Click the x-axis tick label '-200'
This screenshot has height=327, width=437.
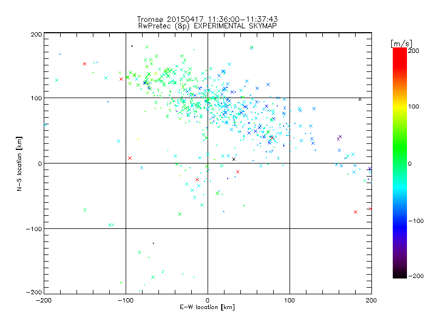click(x=44, y=300)
